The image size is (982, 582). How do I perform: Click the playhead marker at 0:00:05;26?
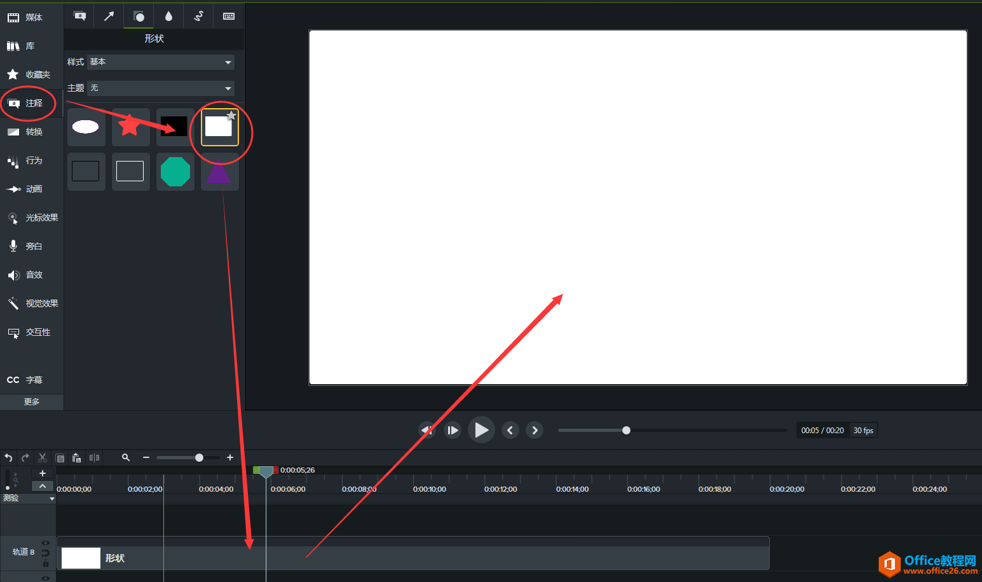pyautogui.click(x=266, y=471)
